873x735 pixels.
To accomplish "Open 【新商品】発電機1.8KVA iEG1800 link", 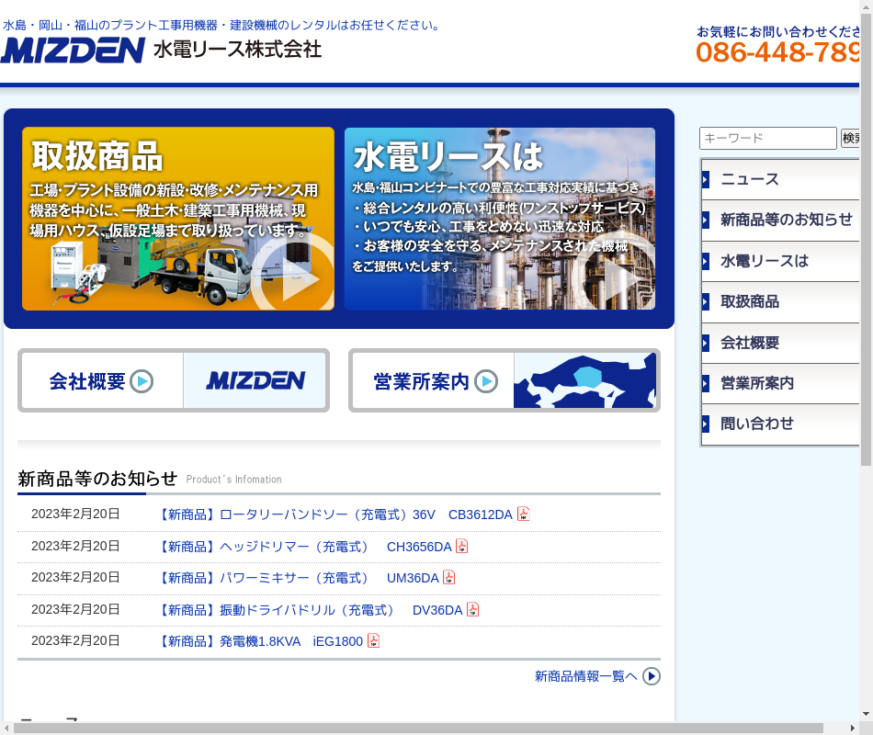I will tap(261, 641).
